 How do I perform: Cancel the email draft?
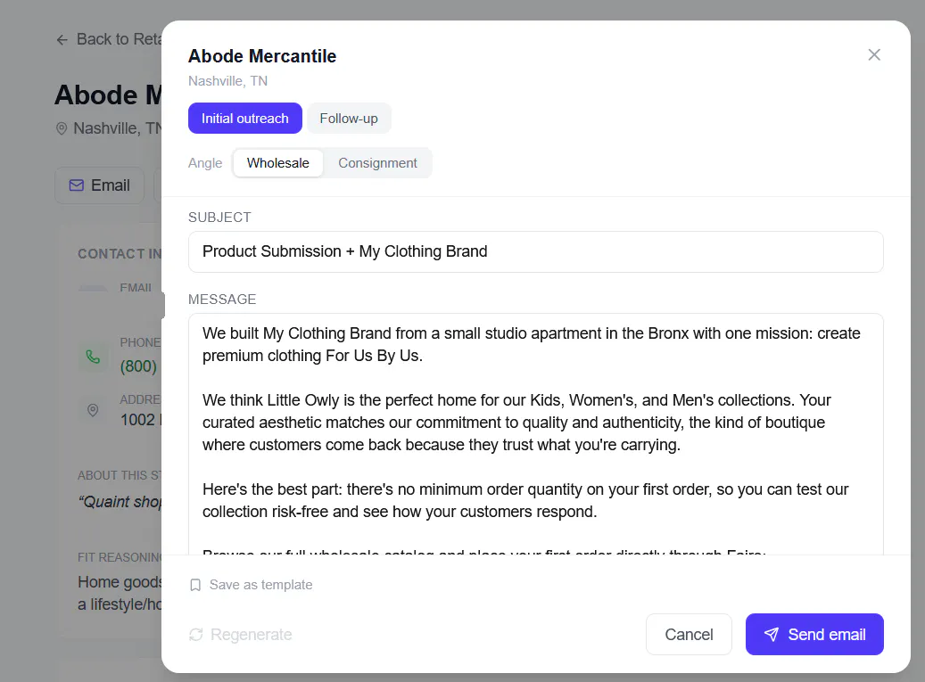(689, 634)
